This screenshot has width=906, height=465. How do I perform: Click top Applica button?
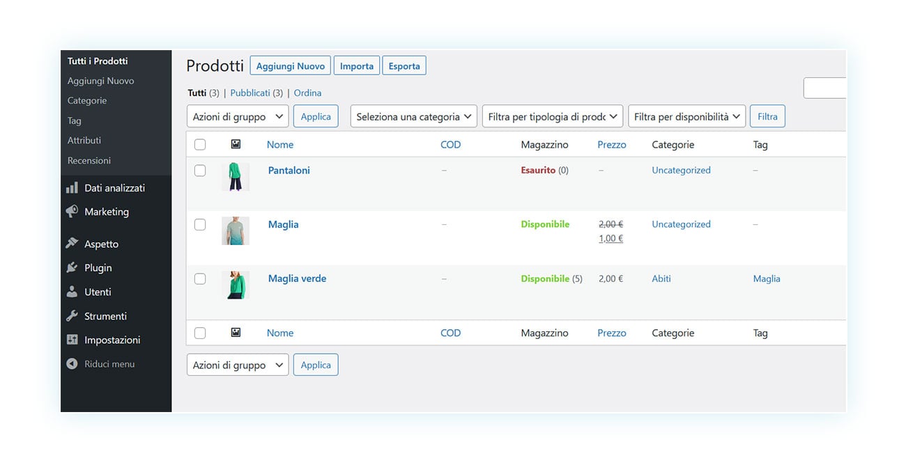316,116
